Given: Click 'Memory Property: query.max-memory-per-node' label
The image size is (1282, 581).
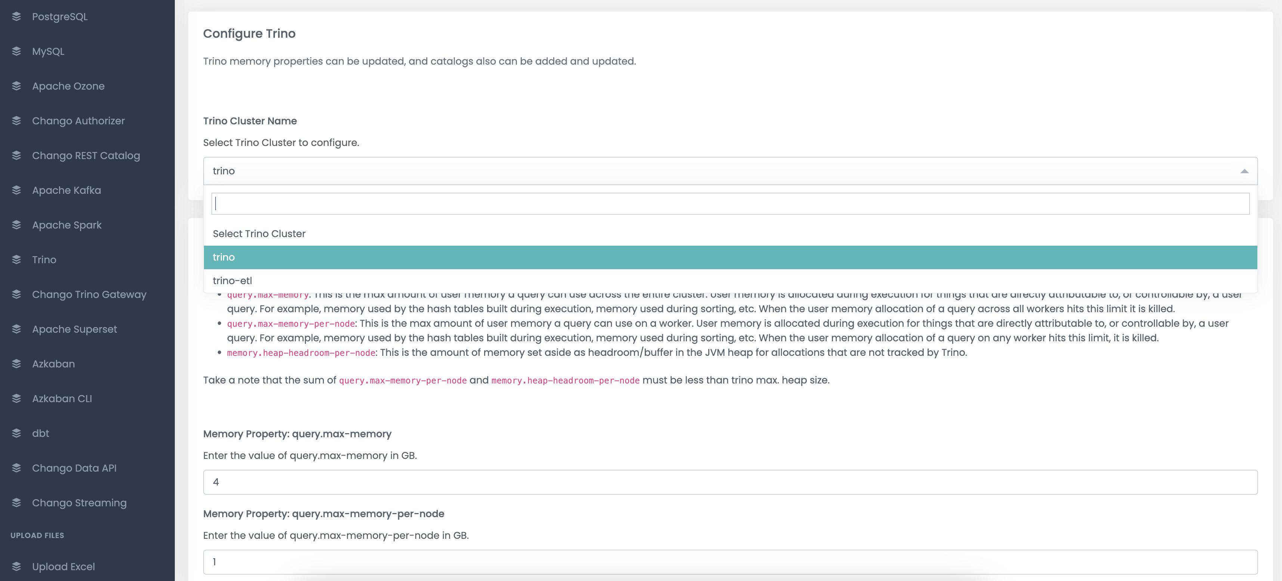Looking at the screenshot, I should click(x=323, y=514).
